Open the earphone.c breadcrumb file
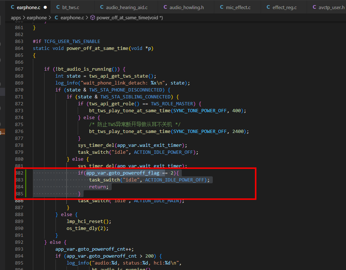Screen dimensions: 346x270 72,17
